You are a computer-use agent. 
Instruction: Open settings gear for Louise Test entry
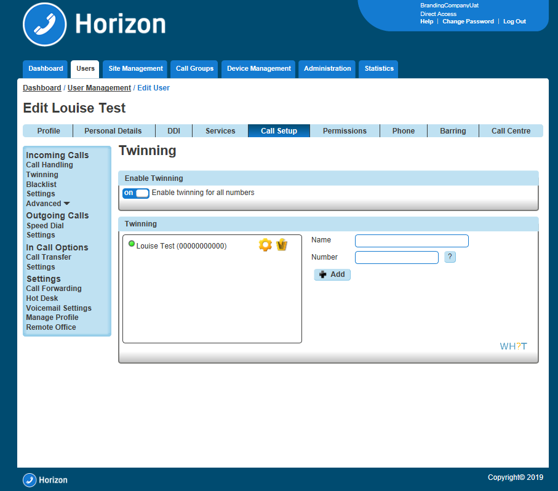tap(265, 245)
